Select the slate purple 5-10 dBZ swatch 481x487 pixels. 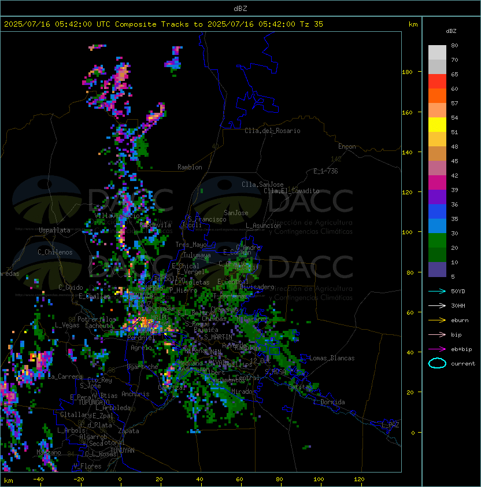[437, 270]
